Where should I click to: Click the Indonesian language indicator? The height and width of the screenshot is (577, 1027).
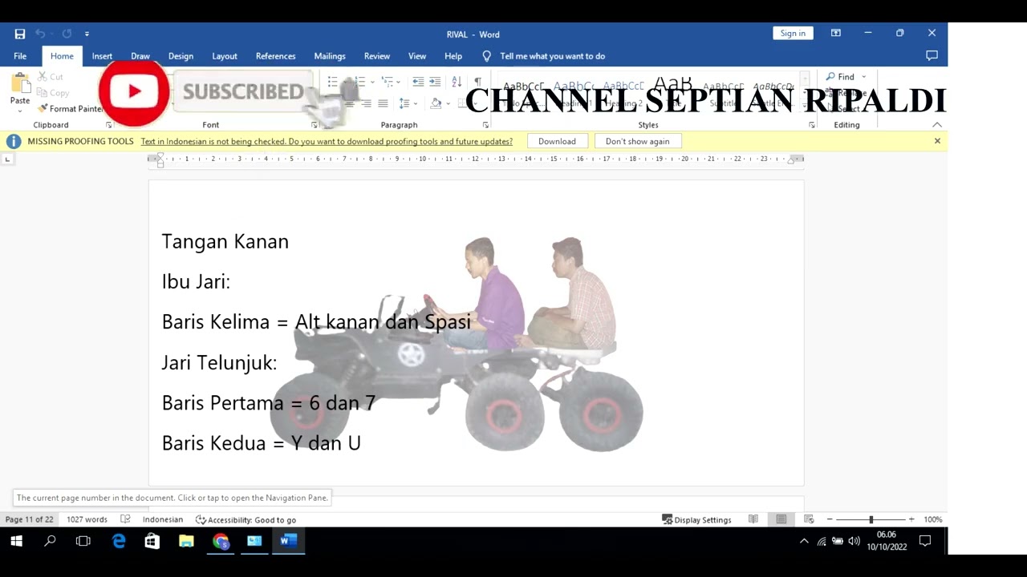point(163,519)
